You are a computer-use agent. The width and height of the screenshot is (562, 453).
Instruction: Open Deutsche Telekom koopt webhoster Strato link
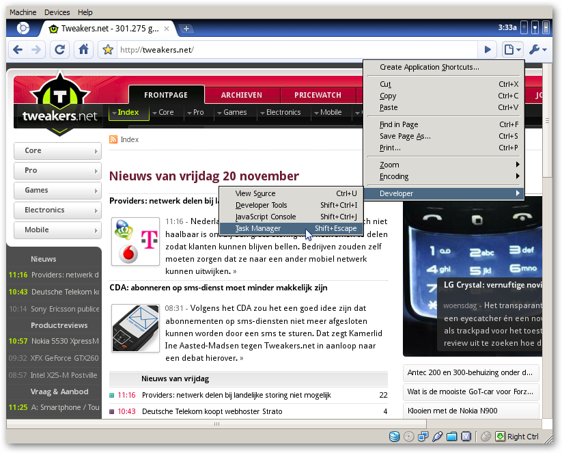click(x=212, y=411)
